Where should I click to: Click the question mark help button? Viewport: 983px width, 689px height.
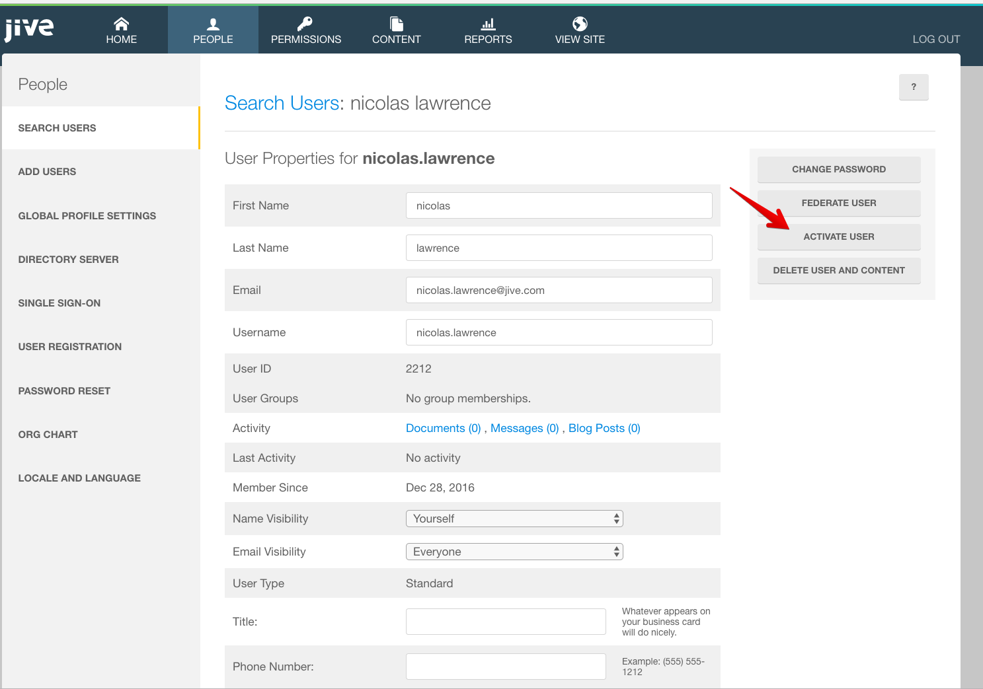913,87
